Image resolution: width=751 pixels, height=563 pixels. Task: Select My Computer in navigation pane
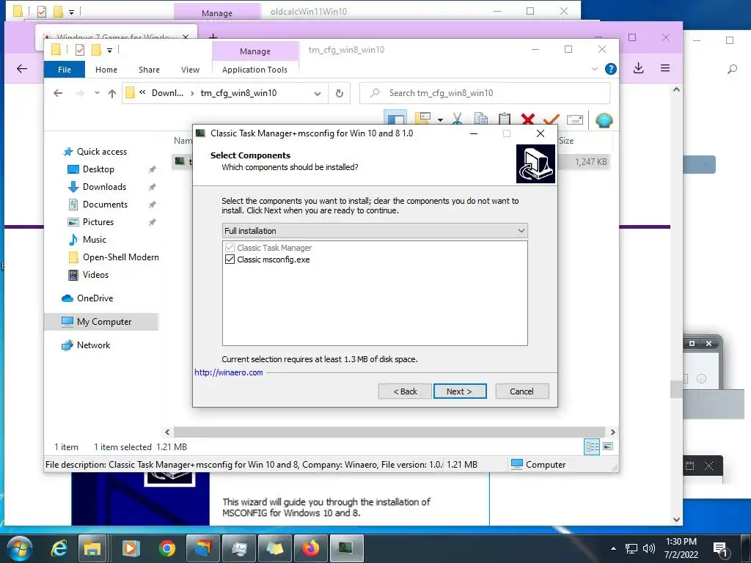(x=101, y=322)
